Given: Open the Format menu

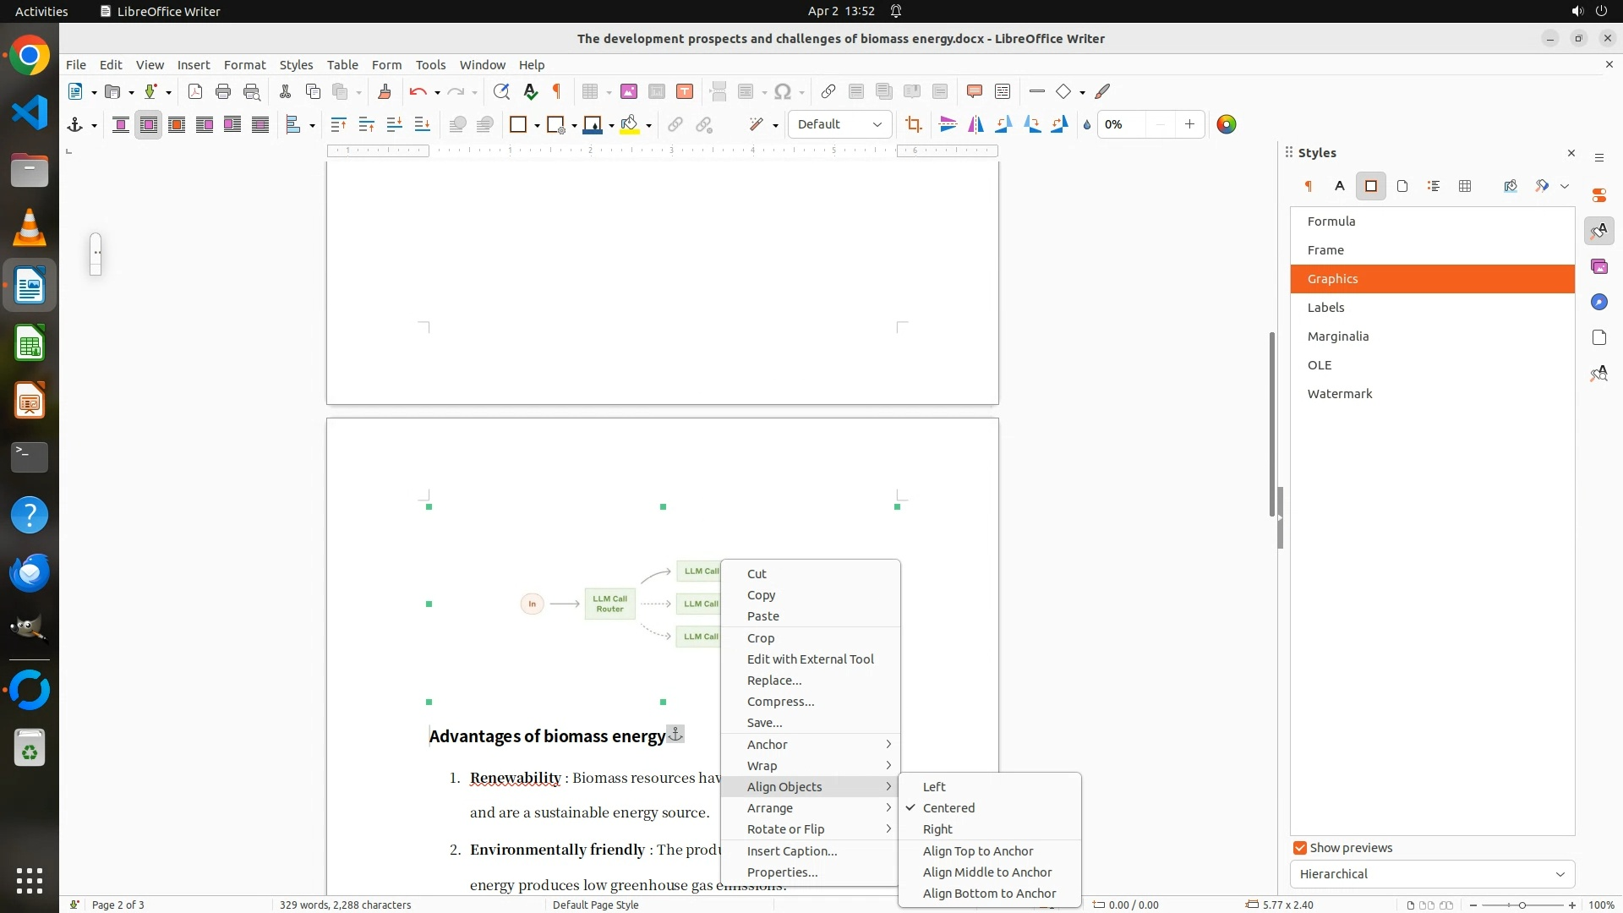Looking at the screenshot, I should coord(244,64).
